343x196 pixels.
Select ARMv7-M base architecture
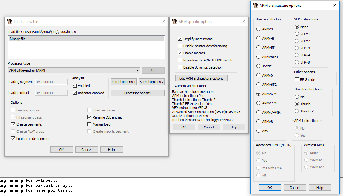tap(259, 103)
